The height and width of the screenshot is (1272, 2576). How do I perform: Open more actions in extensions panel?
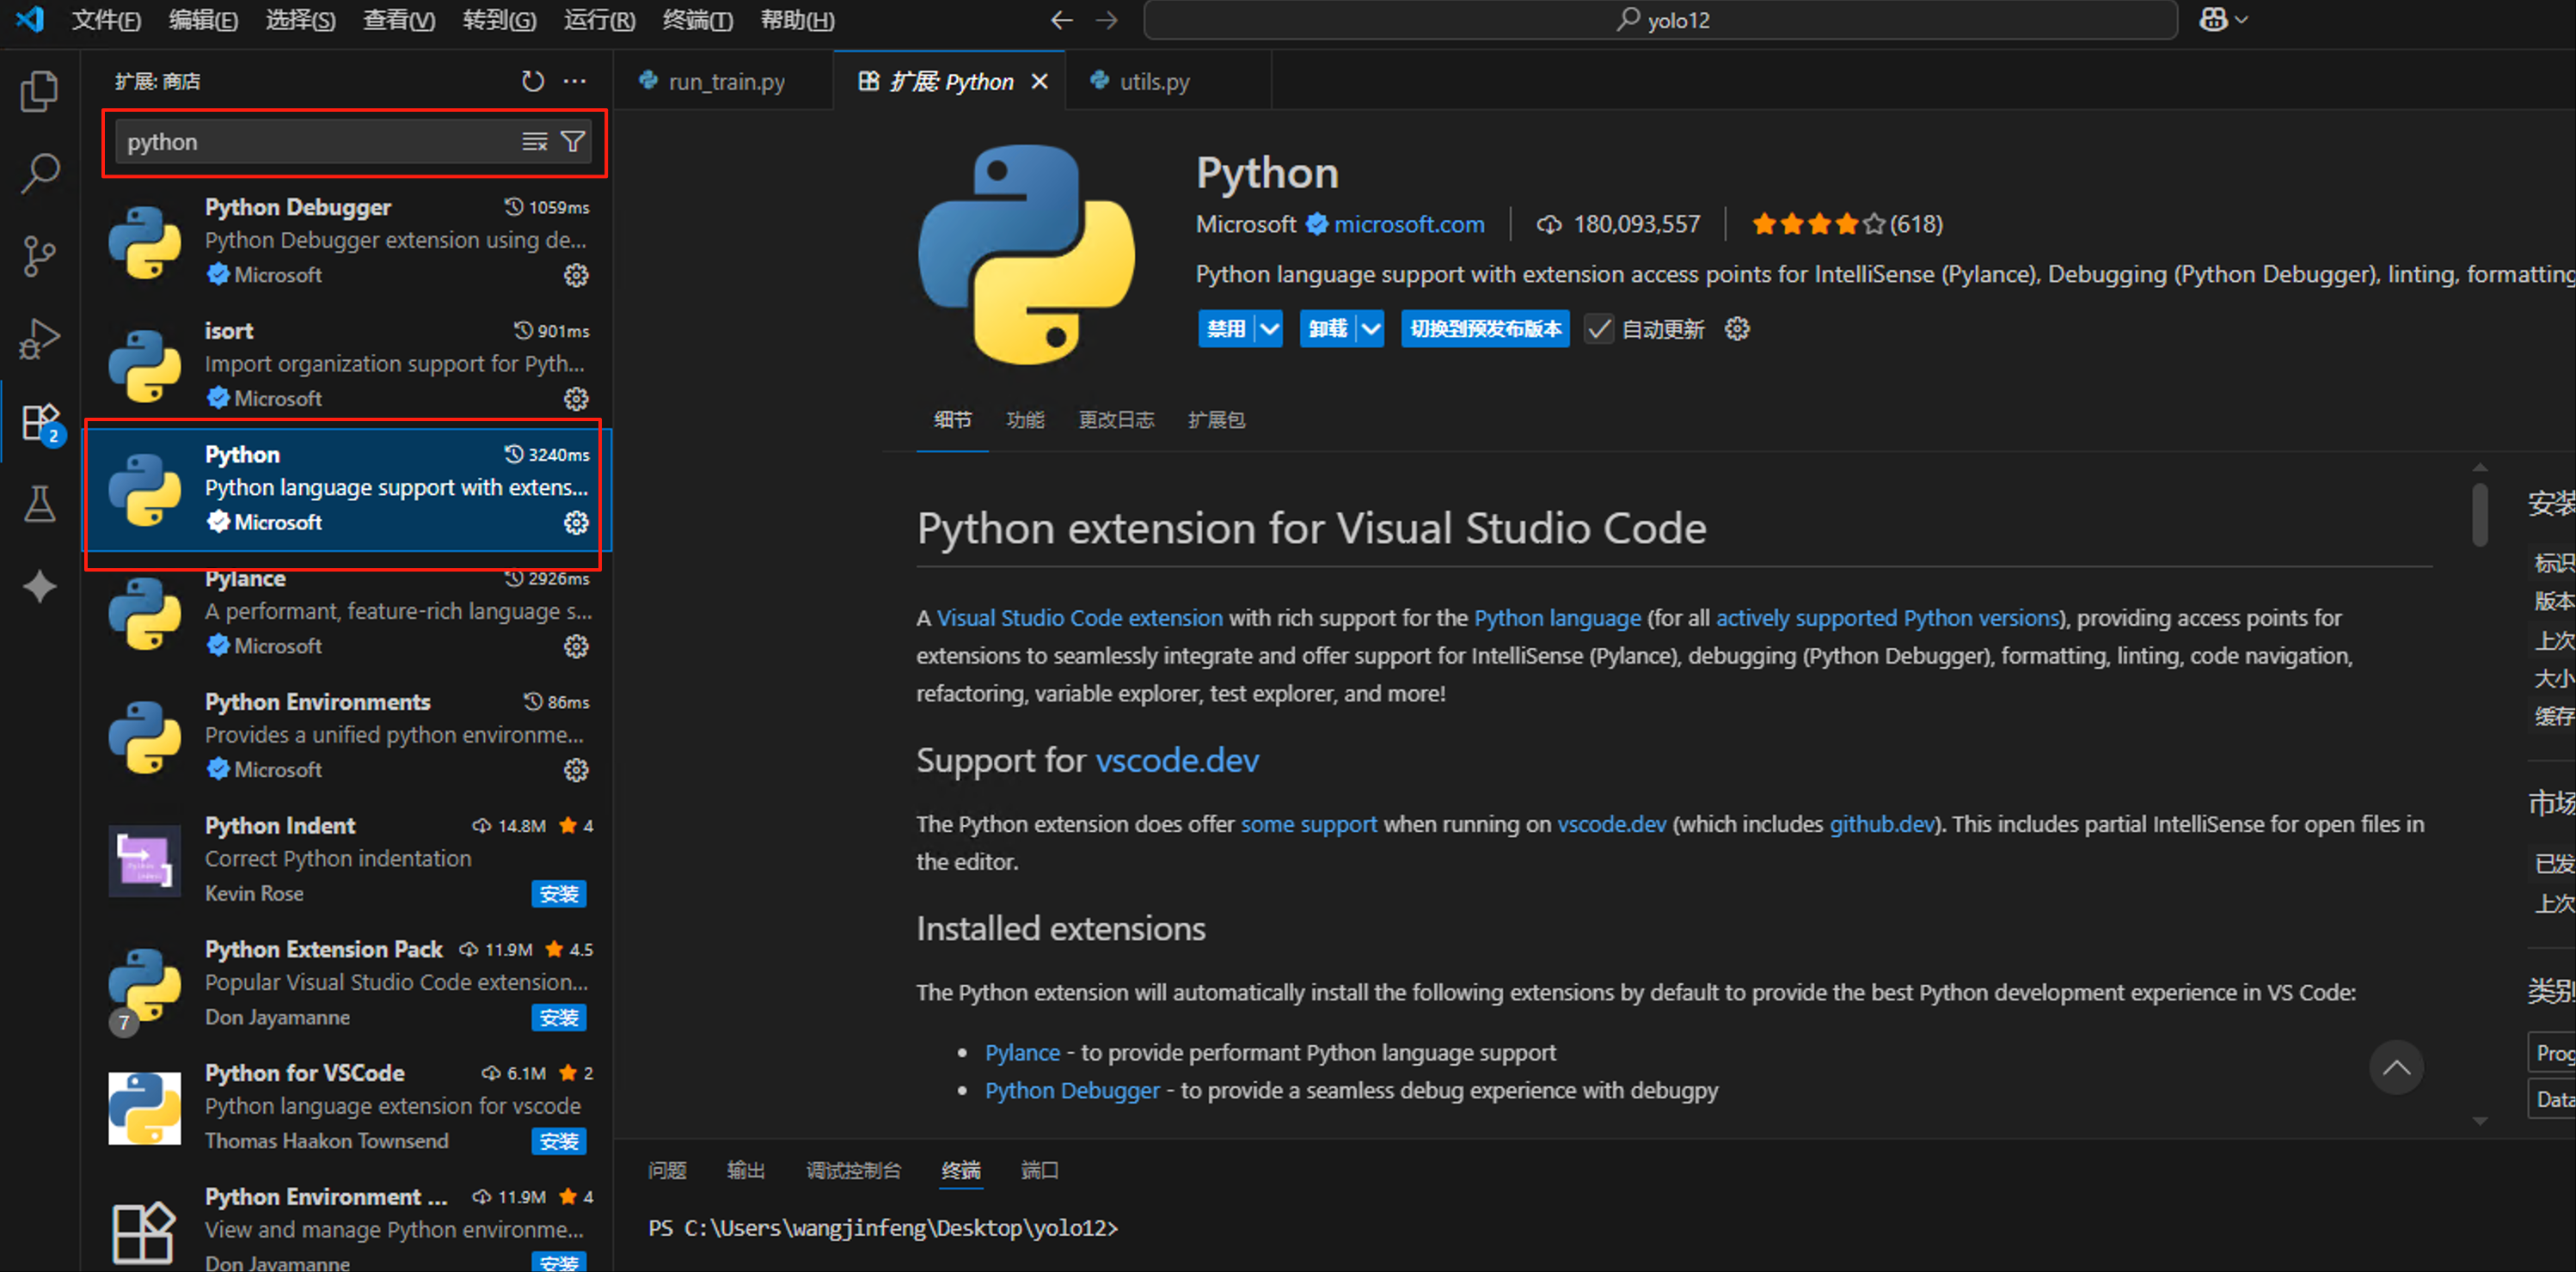[575, 81]
